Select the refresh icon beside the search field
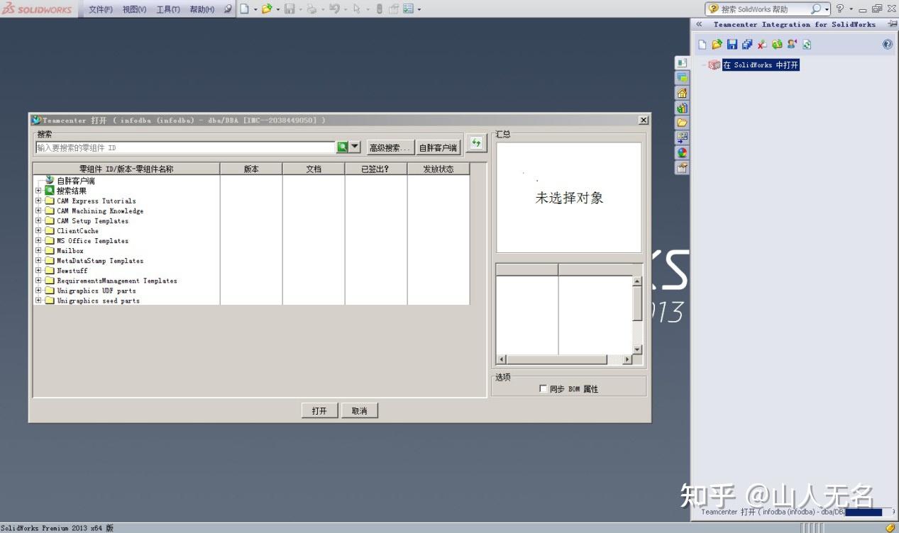The image size is (899, 533). [x=475, y=142]
